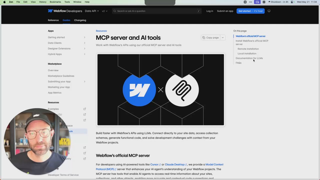Open the Tools menu
Viewport: 320px width, 180px height.
67,2
